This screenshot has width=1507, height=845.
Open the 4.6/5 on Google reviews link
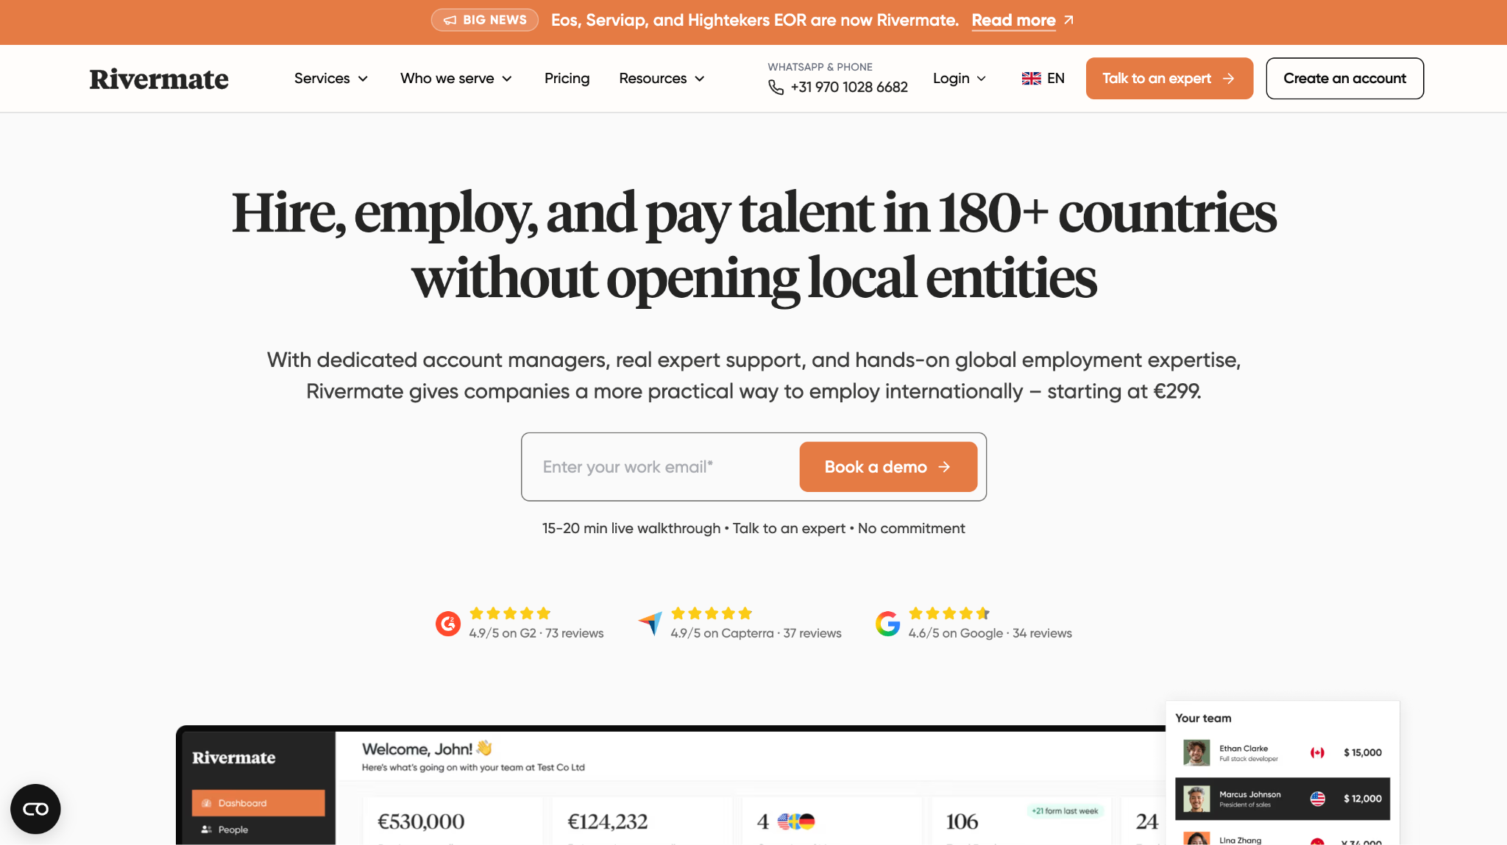[990, 633]
